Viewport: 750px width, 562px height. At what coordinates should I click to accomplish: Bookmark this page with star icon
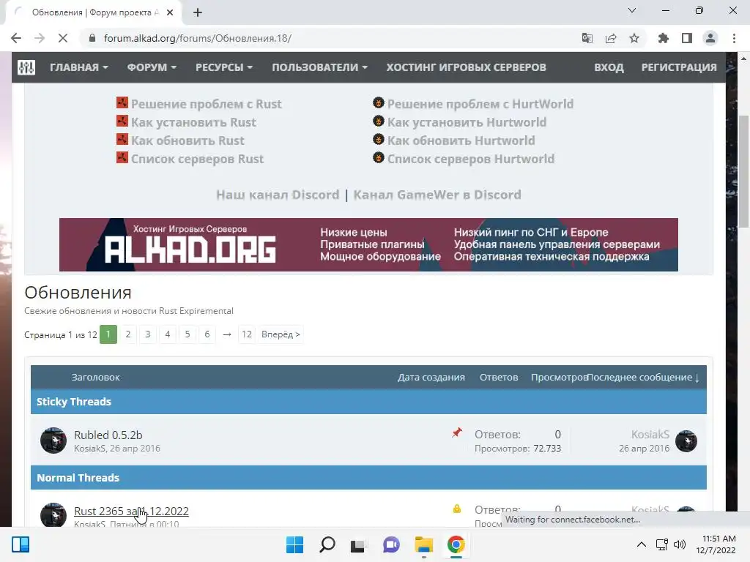(x=634, y=38)
